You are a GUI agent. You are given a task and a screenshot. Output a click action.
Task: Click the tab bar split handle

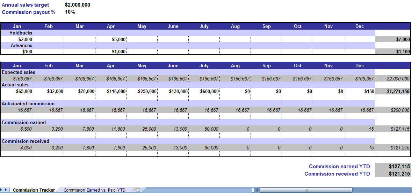point(253,190)
